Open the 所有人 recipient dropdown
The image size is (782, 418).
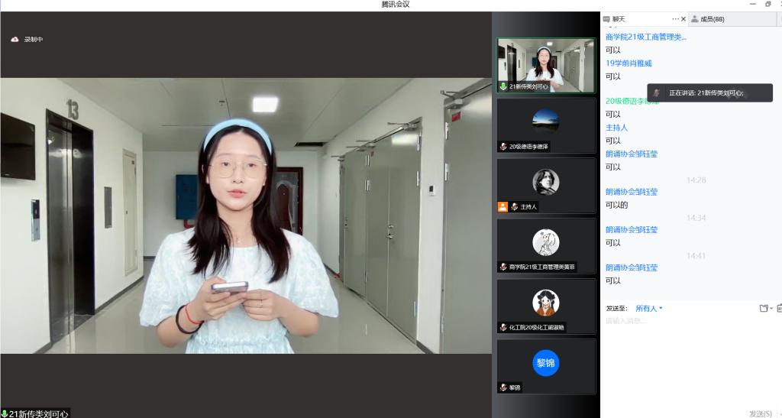point(649,309)
